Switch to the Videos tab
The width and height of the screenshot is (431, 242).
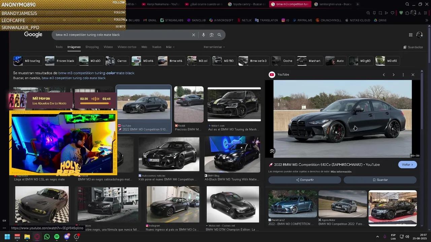[108, 47]
